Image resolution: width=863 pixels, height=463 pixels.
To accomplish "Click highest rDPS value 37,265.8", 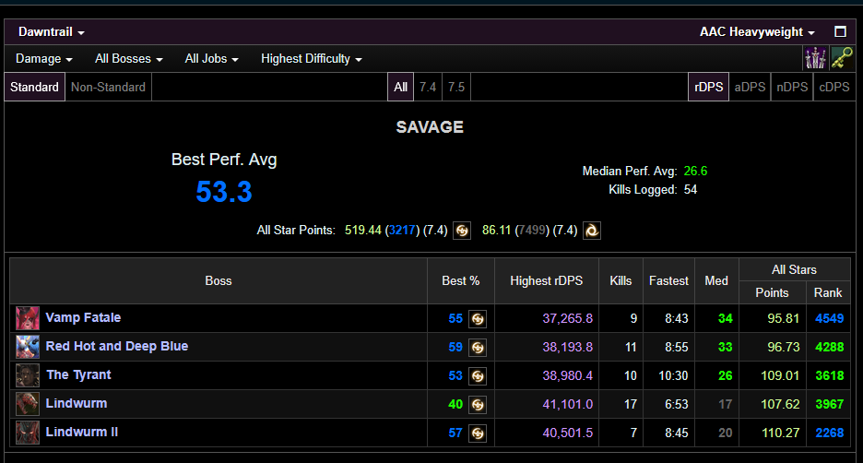I will click(567, 319).
